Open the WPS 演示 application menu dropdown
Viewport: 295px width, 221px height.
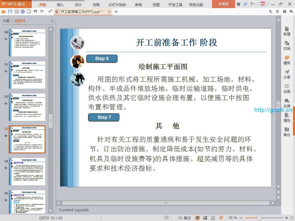30,4
